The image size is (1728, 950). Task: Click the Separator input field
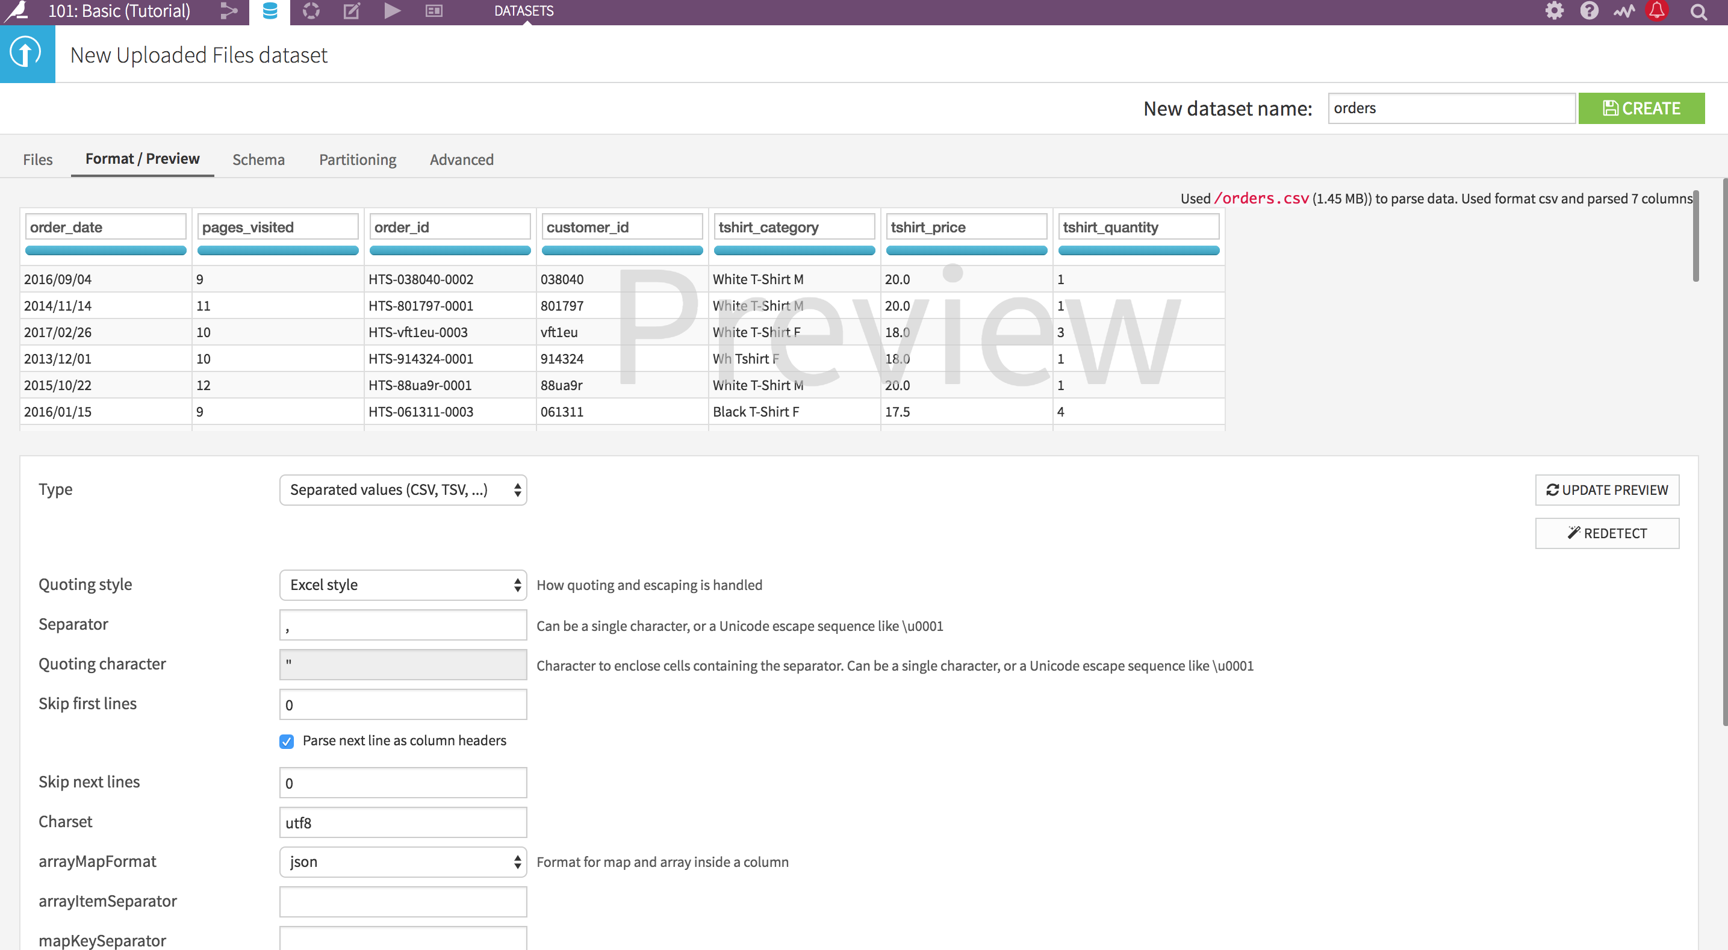coord(402,625)
